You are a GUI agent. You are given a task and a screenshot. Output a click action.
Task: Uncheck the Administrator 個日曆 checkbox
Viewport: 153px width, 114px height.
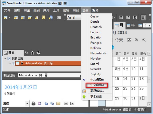click(13, 63)
